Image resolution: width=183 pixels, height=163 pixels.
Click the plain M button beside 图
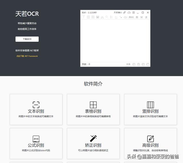tap(142, 17)
